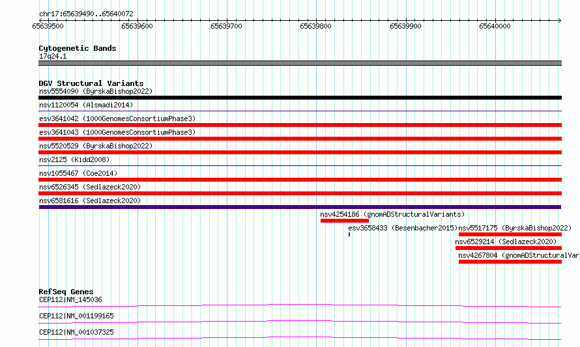Open esv3641043 (1000GenomesConsortiumPhase3) label
The width and height of the screenshot is (580, 347).
pos(117,132)
